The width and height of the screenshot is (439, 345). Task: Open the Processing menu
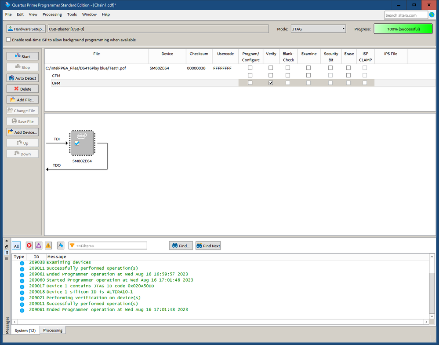[52, 15]
